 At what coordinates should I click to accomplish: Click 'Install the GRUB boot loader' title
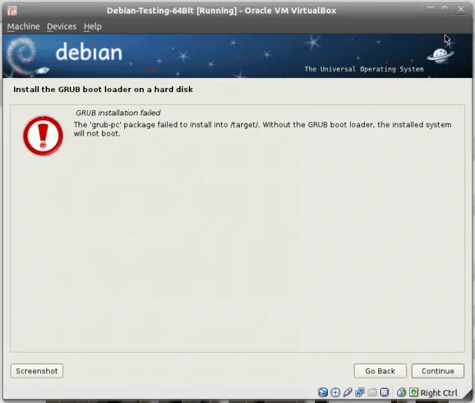point(103,89)
